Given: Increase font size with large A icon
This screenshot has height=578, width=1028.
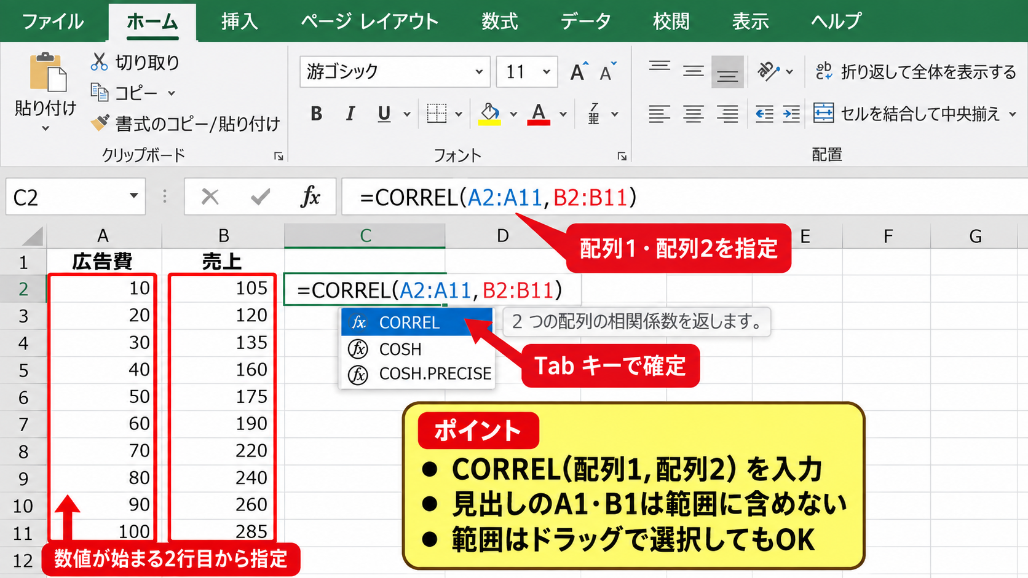Looking at the screenshot, I should 579,72.
